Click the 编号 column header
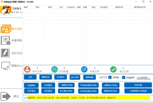153x103 pixels. click(x=26, y=7)
